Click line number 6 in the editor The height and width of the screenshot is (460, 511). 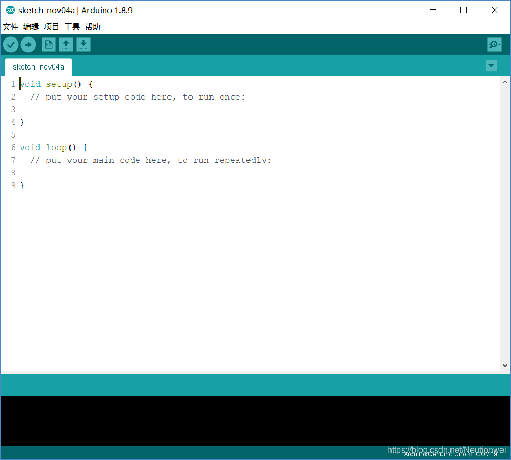tap(13, 147)
